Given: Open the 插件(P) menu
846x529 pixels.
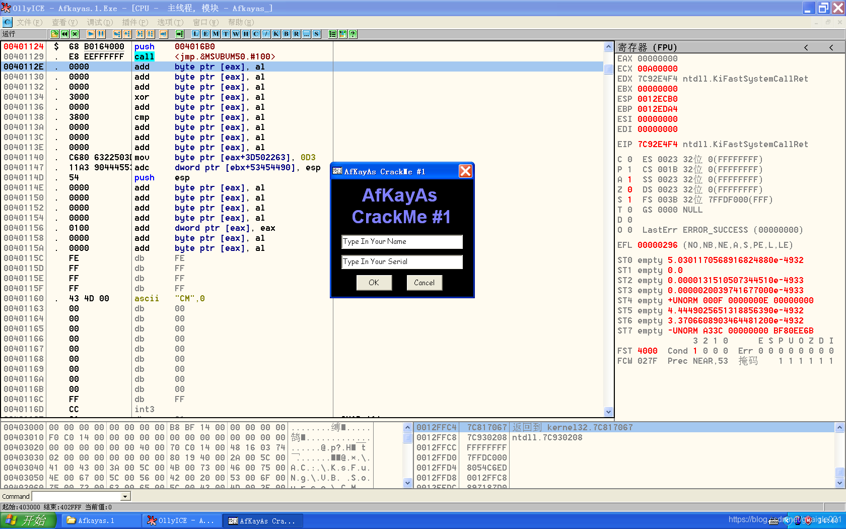Looking at the screenshot, I should coord(135,22).
